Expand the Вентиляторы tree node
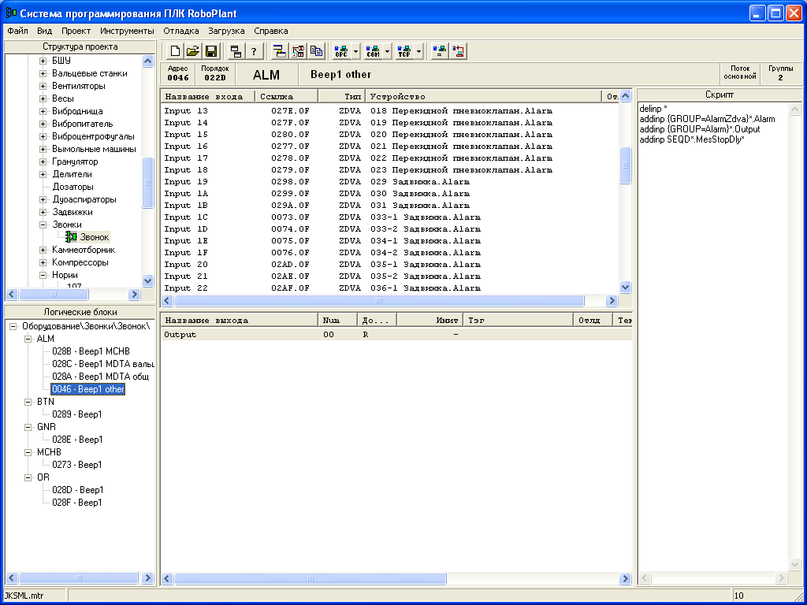 pos(43,86)
